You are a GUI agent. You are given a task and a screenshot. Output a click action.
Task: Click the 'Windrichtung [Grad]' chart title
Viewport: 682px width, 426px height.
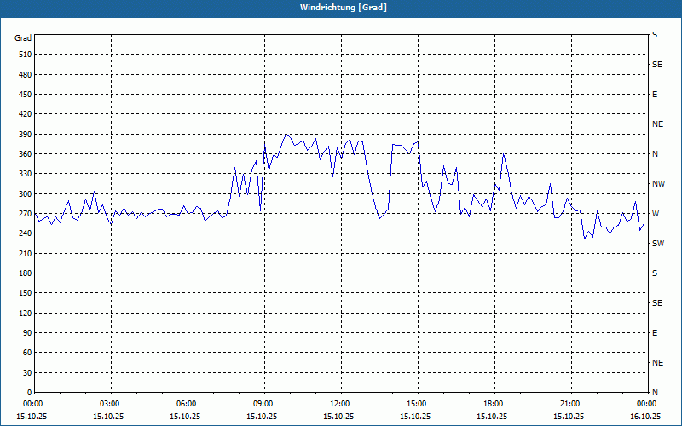(344, 8)
